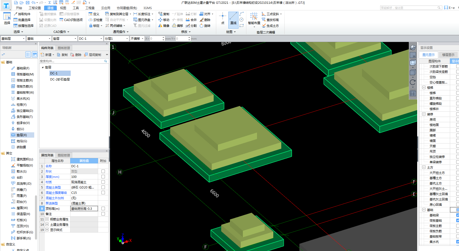Select DC-2砂石垫层 in component list
Image resolution: width=459 pixels, height=251 pixels.
click(60, 79)
